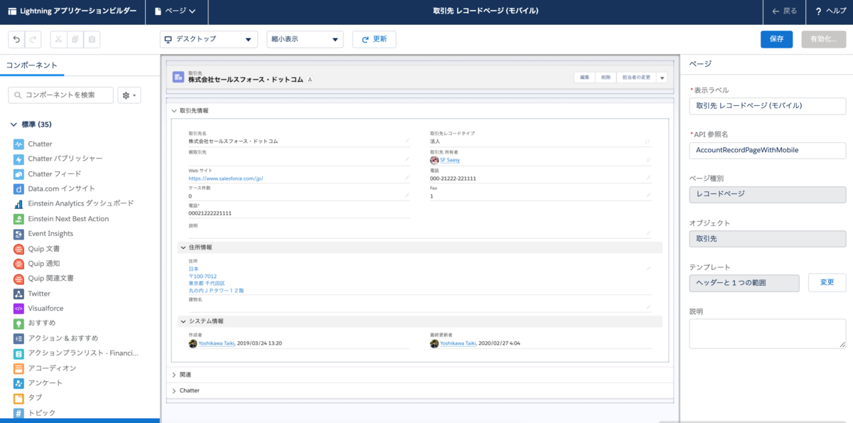Switch to the コンポーネント tab
This screenshot has height=423, width=853.
pos(31,65)
